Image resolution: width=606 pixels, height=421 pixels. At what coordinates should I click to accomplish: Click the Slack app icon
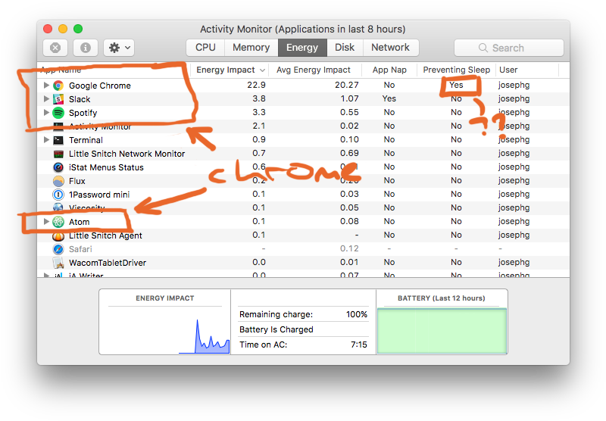tap(58, 99)
